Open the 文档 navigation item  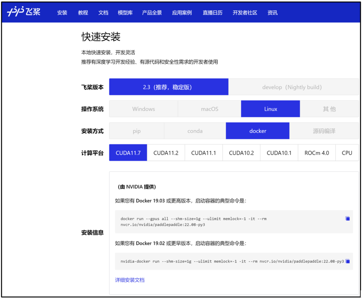point(103,12)
